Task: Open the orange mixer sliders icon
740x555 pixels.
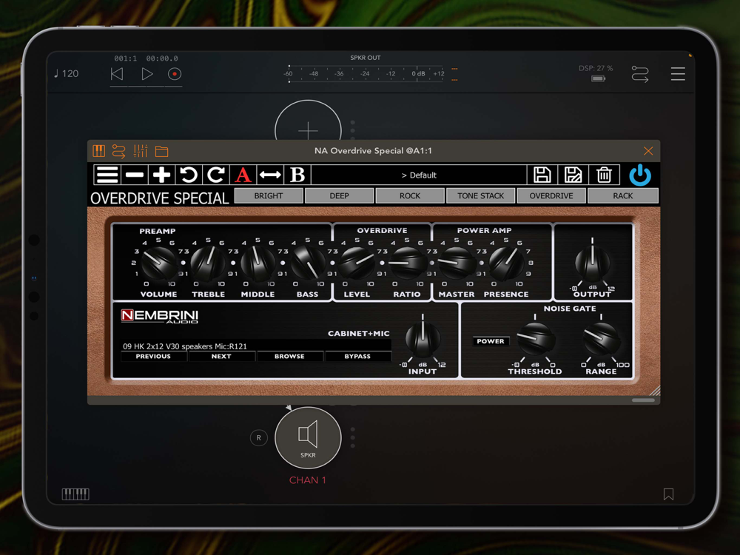Action: pyautogui.click(x=141, y=151)
